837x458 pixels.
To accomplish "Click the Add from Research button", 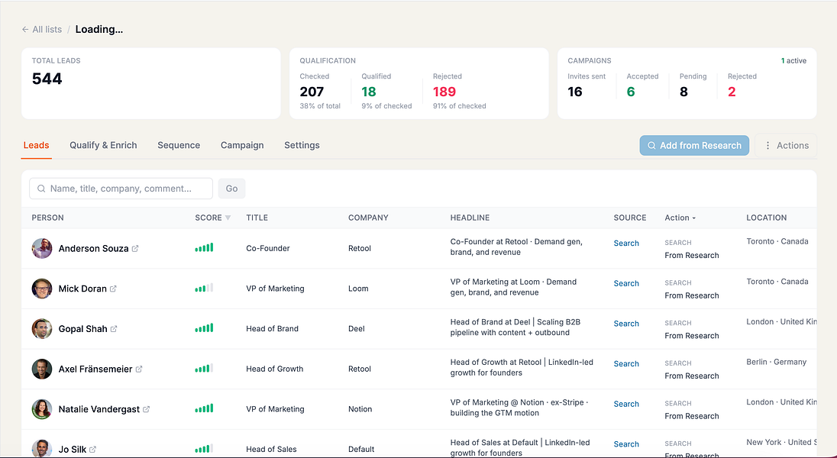I will point(694,145).
